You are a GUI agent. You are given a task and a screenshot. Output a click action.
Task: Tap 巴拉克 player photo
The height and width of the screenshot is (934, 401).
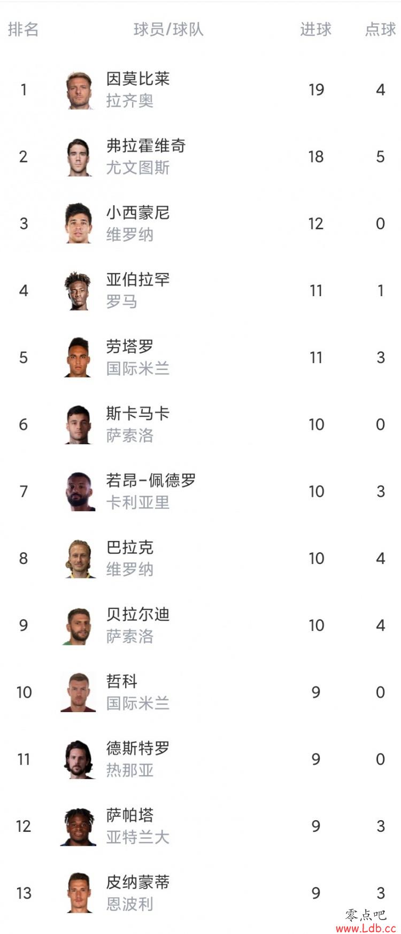(x=79, y=558)
